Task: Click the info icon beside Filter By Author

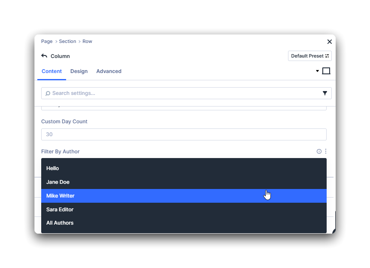Action: [x=318, y=151]
